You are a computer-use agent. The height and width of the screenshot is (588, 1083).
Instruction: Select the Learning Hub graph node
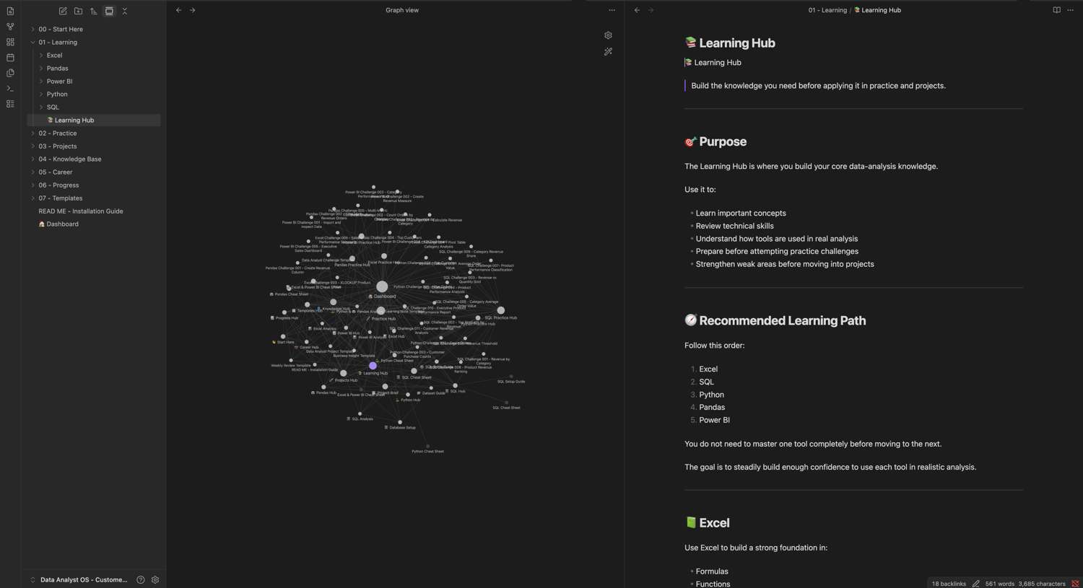click(373, 366)
